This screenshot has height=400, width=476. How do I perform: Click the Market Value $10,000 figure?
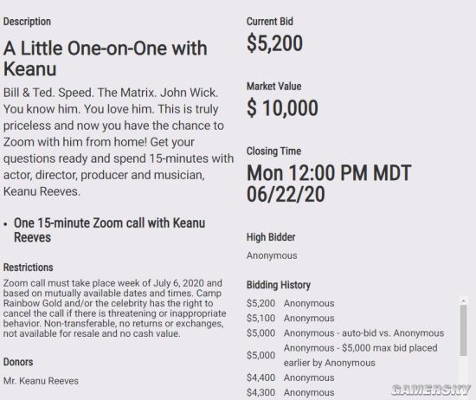point(282,108)
